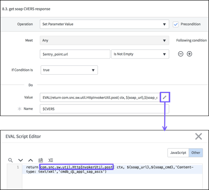Click the Value EVAL input field
The height and width of the screenshot is (190, 209).
click(x=100, y=97)
